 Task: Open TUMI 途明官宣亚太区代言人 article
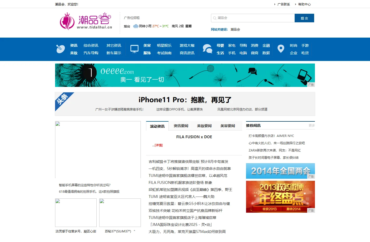(x=181, y=197)
